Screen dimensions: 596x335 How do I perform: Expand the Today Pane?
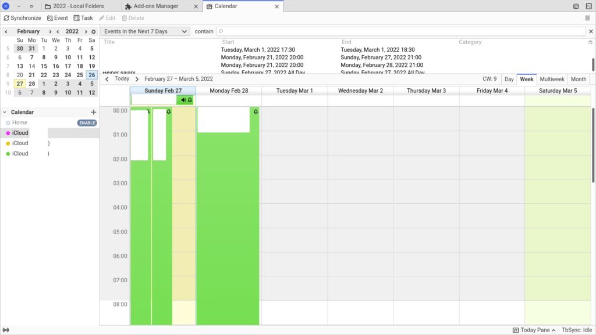(534, 330)
